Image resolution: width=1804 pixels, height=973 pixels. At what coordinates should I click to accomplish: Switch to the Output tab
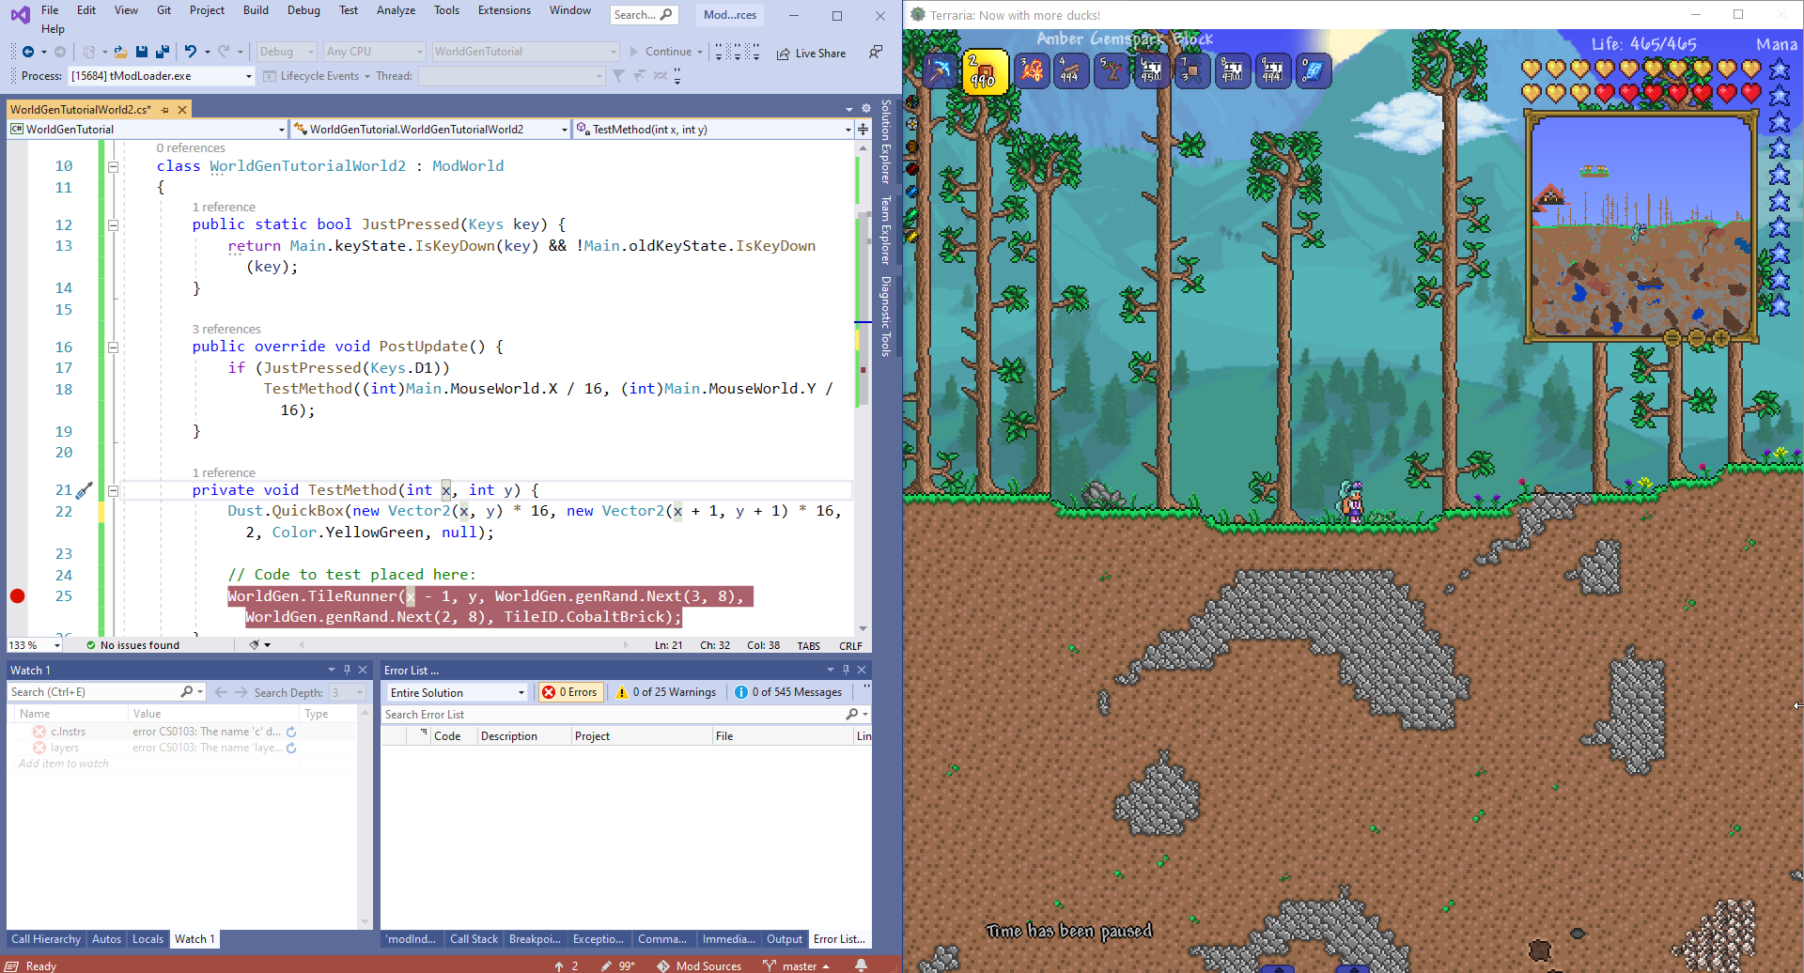pos(785,939)
